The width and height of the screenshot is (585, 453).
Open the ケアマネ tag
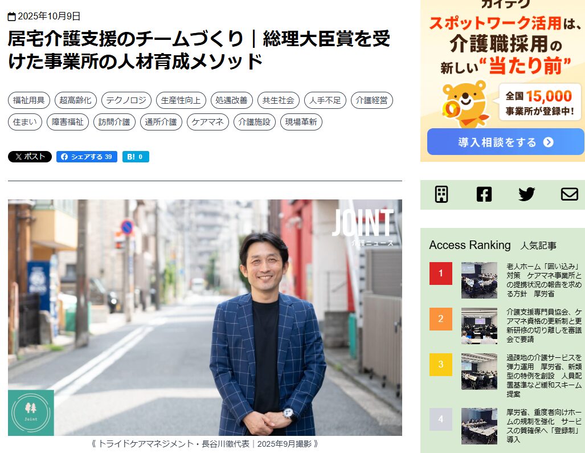pos(208,122)
